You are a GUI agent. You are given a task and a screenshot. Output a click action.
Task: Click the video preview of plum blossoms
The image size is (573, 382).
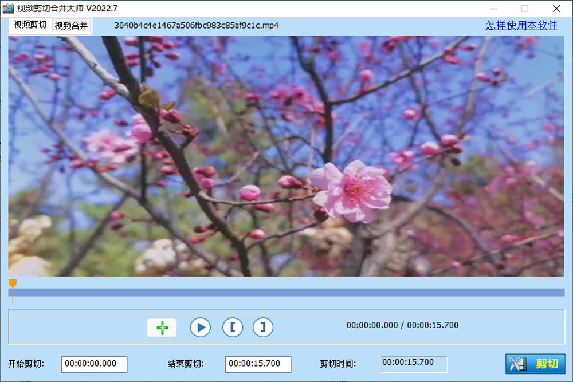pos(286,156)
